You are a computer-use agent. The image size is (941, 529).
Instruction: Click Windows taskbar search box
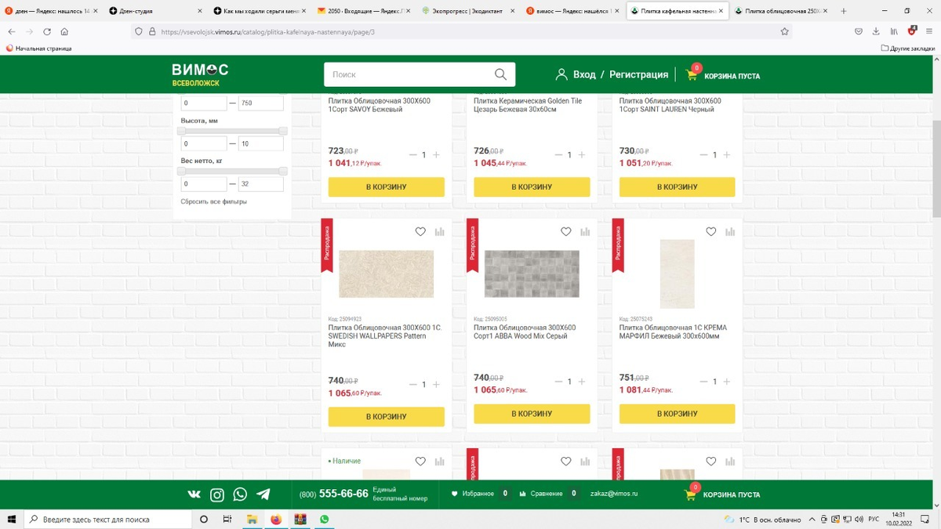108,520
